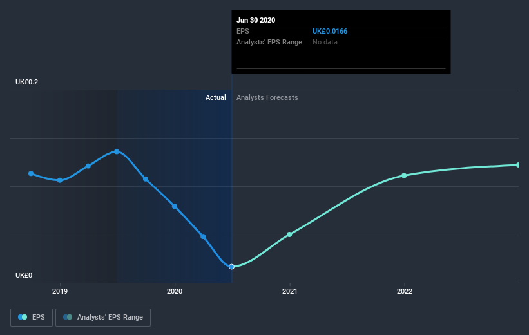Click the 2022 x-axis label
Viewport: 529px width, 335px height.
pyautogui.click(x=405, y=291)
